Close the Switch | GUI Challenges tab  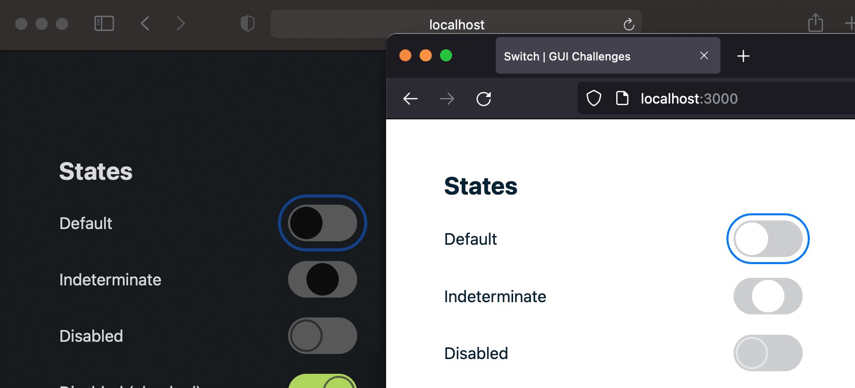704,55
